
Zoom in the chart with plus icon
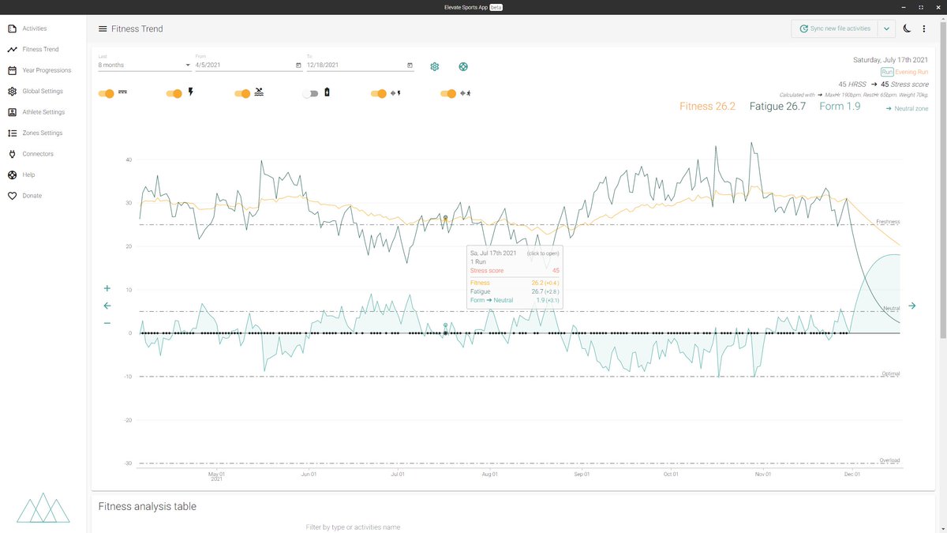tap(107, 288)
